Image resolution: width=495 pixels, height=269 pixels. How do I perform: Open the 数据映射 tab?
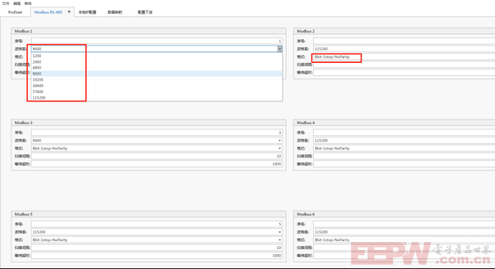[x=115, y=12]
